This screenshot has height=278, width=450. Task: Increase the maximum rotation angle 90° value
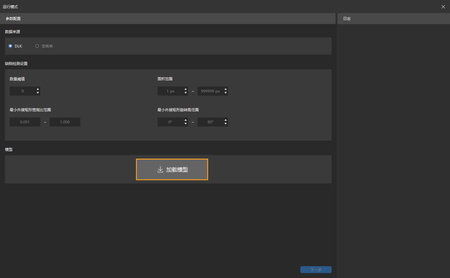click(x=226, y=120)
